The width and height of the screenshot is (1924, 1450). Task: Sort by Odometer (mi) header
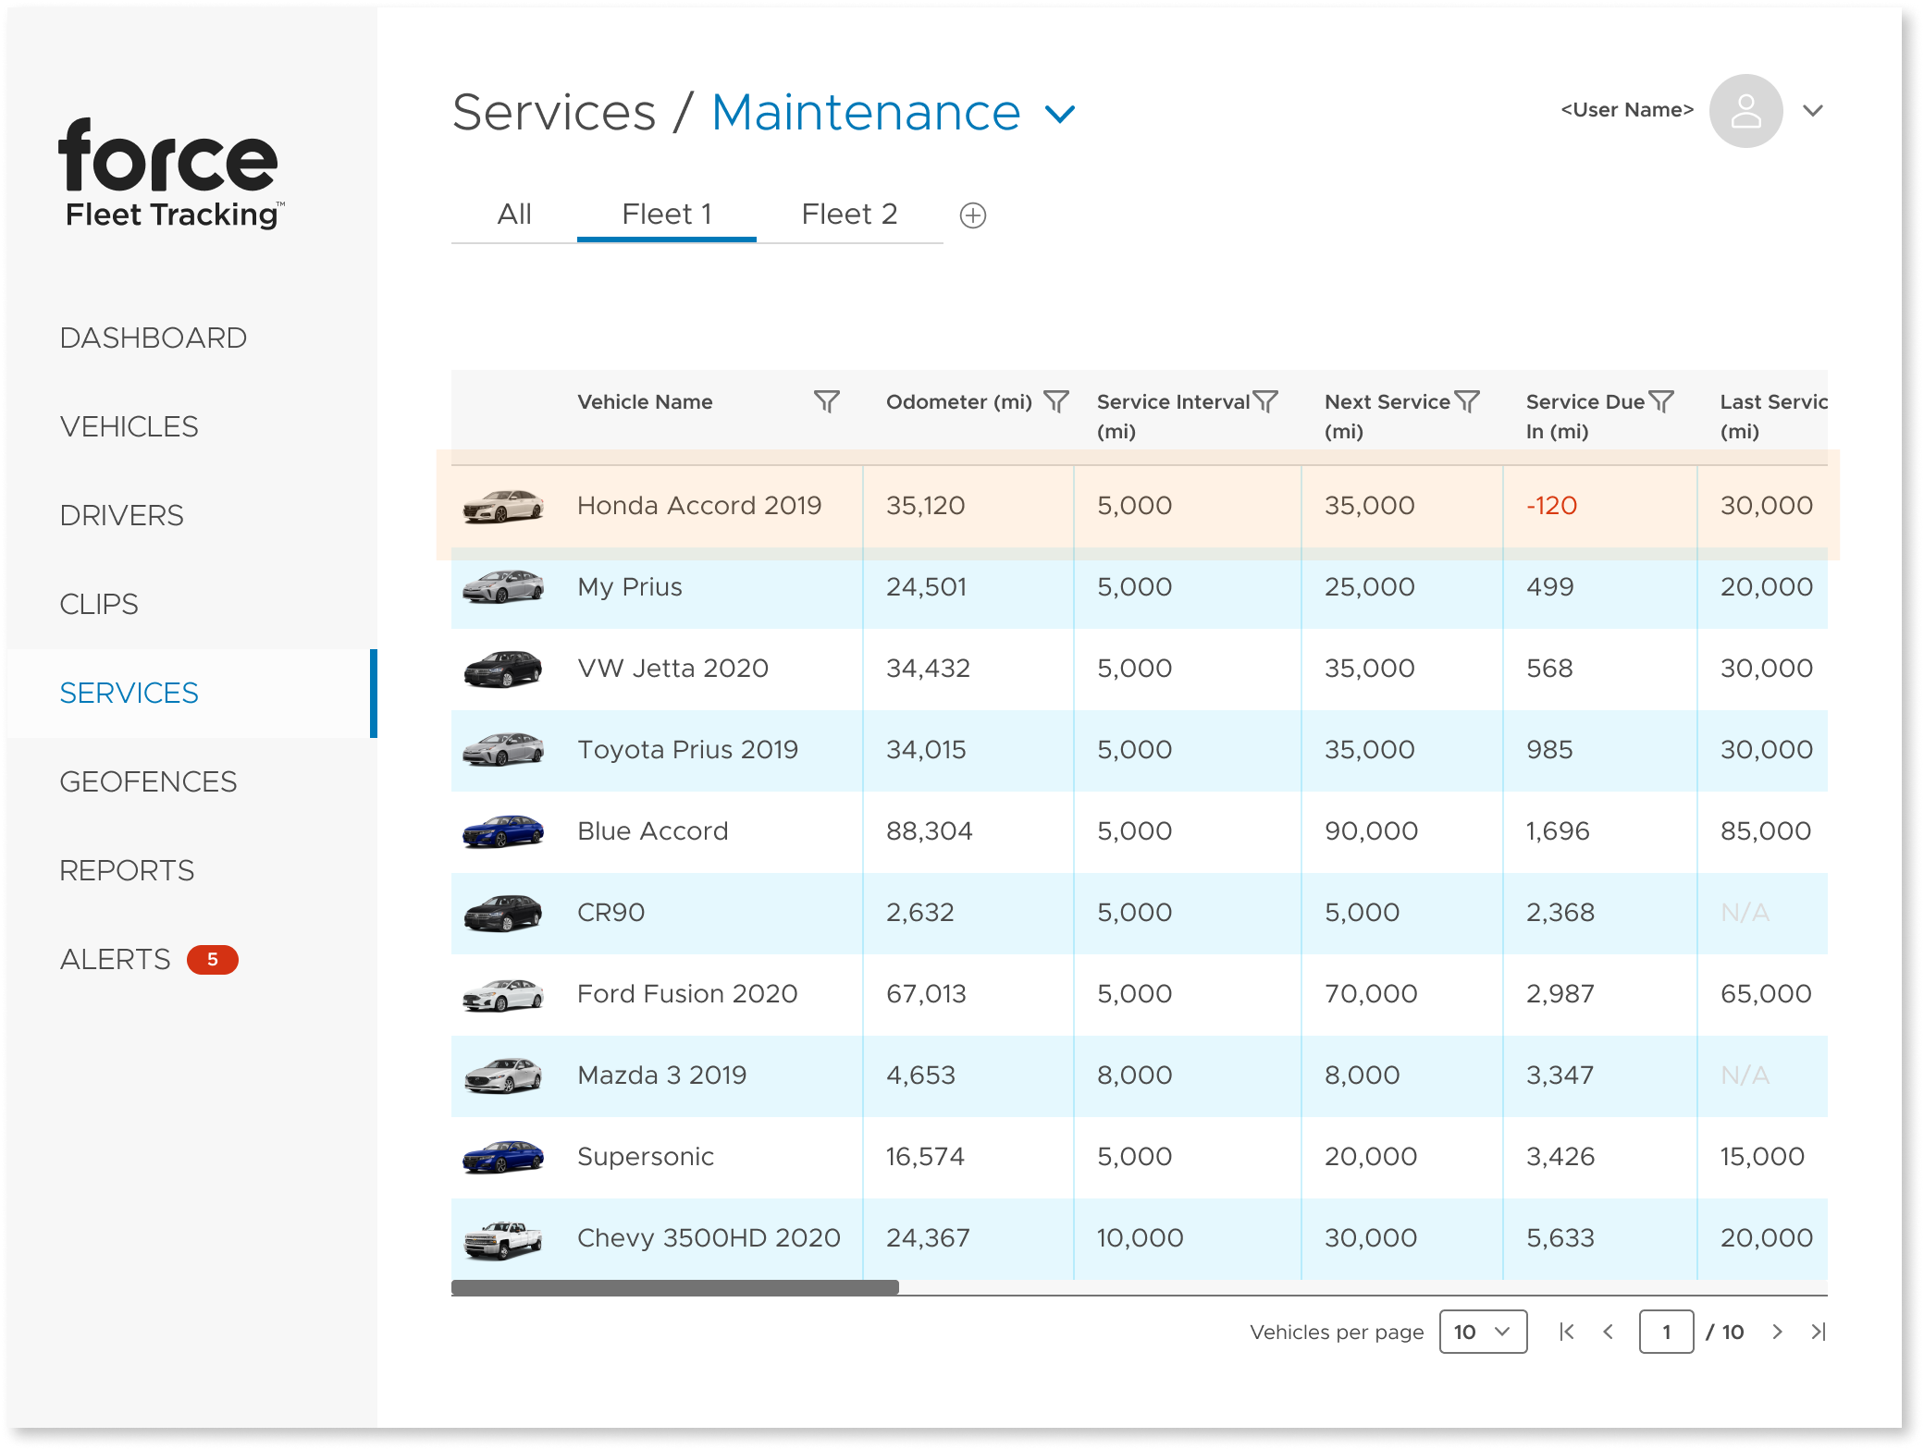click(x=959, y=402)
